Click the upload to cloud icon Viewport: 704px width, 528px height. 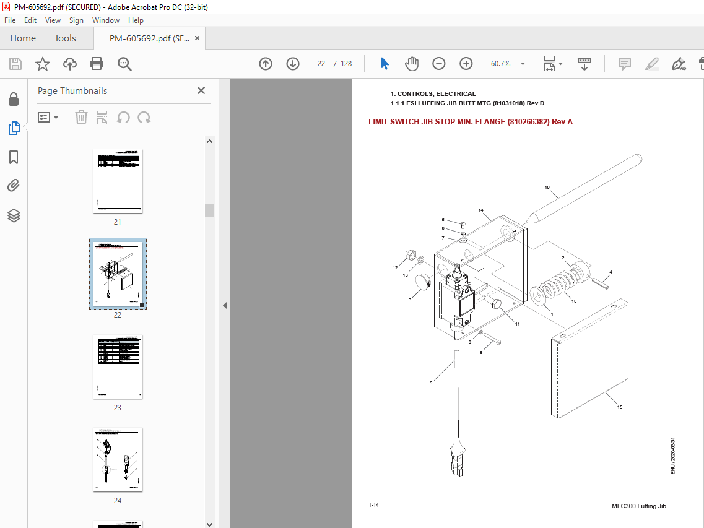(69, 64)
